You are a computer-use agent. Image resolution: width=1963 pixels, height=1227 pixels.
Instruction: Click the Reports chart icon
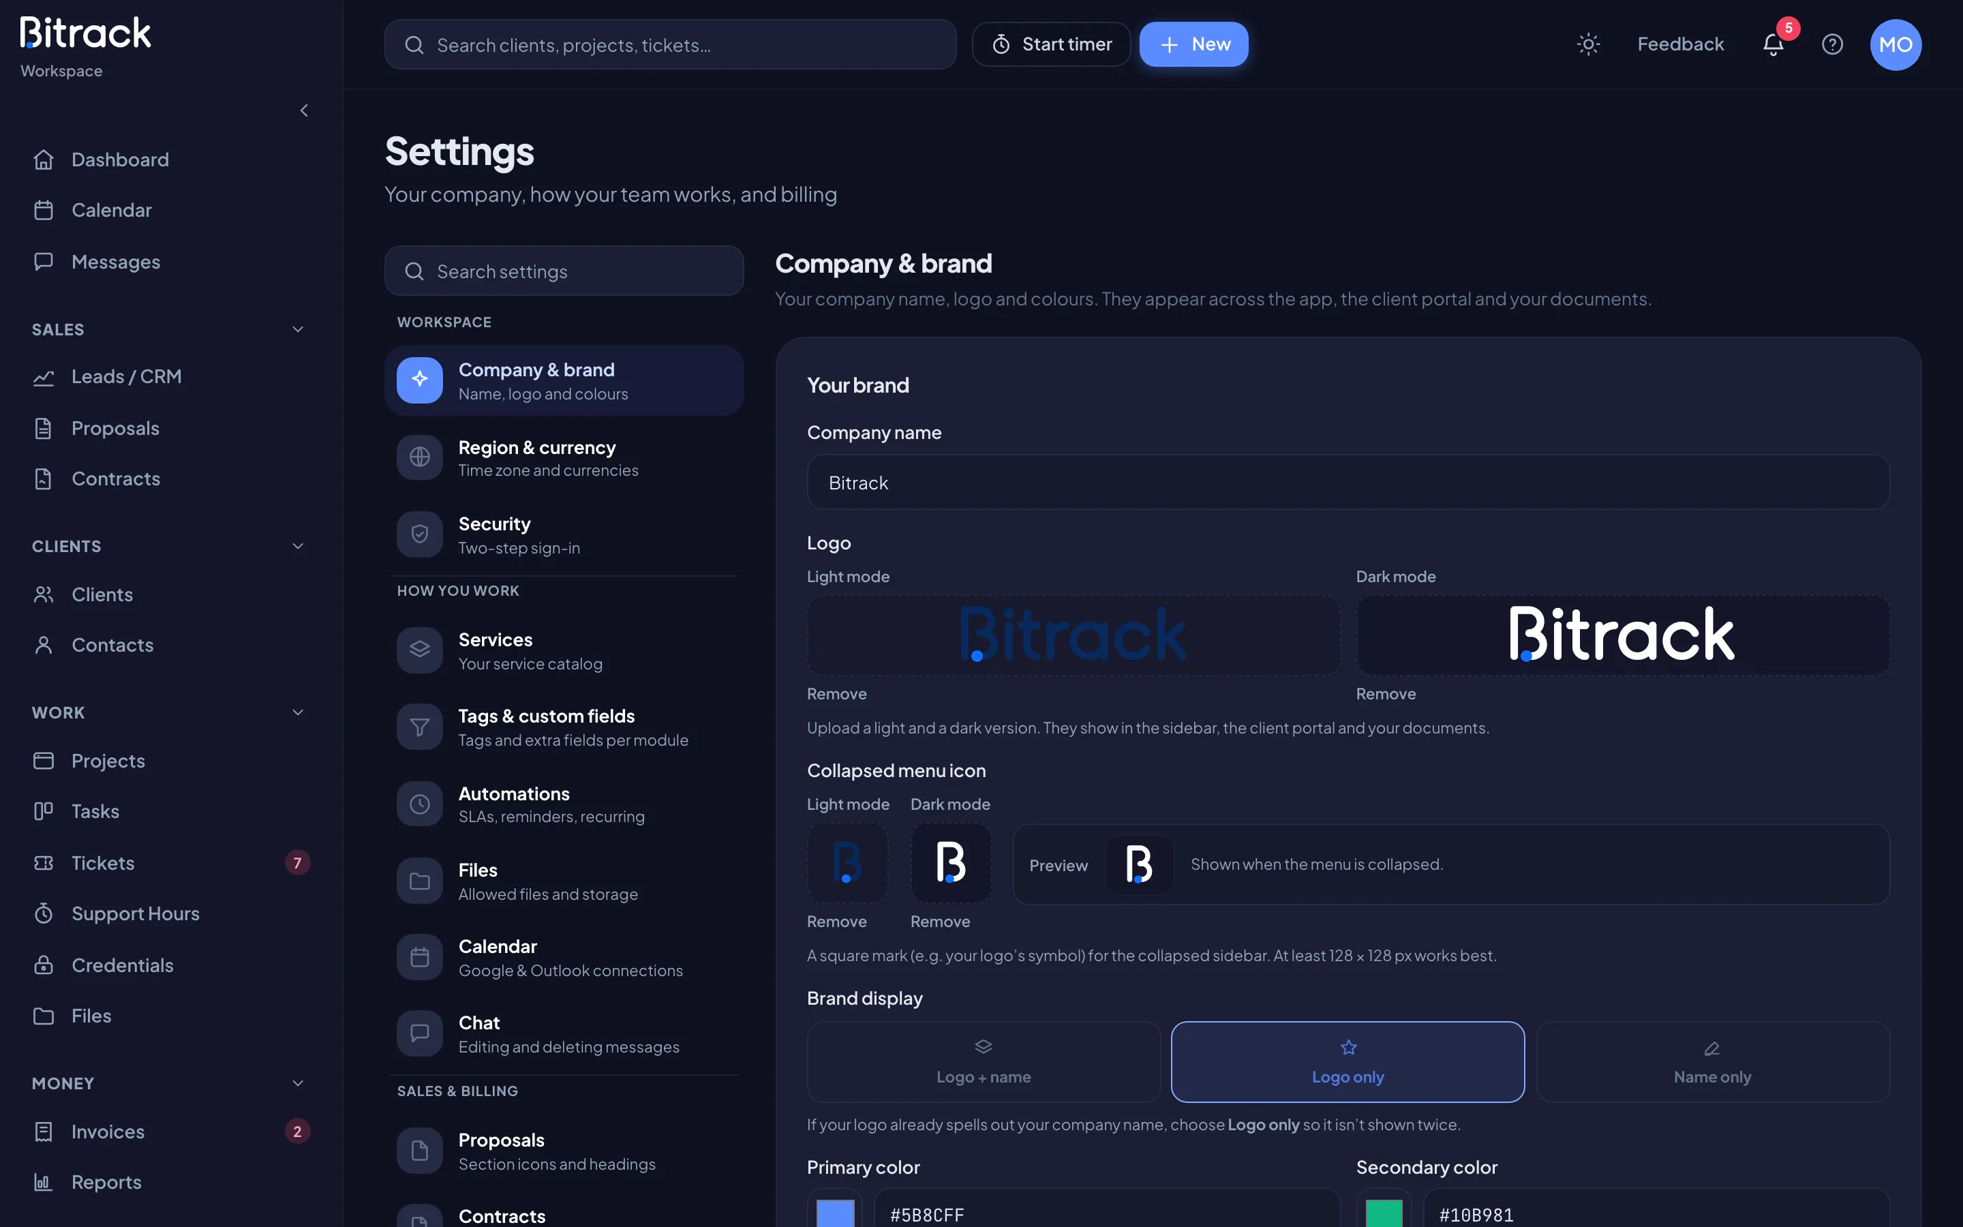point(44,1183)
